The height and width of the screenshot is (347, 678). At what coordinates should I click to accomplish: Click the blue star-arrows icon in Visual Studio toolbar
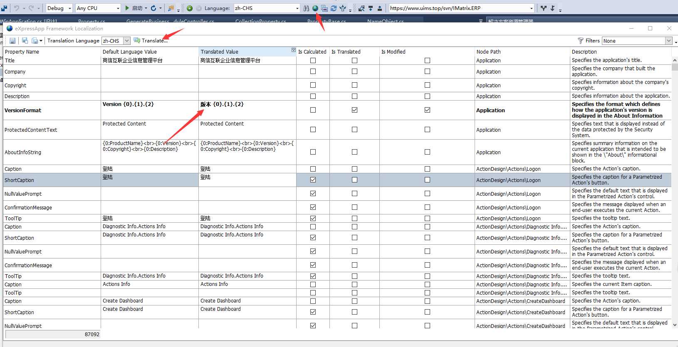click(343, 8)
